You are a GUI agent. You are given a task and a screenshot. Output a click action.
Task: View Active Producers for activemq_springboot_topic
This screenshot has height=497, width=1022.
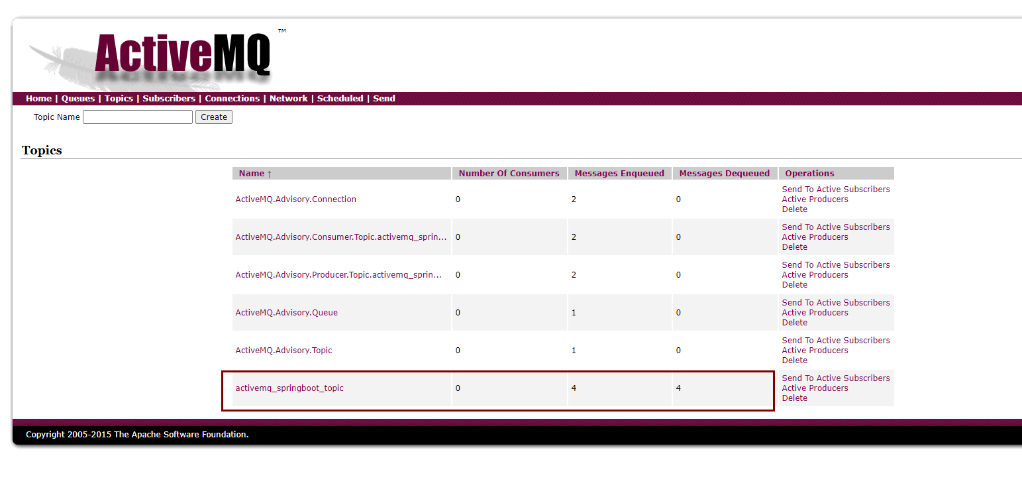815,388
